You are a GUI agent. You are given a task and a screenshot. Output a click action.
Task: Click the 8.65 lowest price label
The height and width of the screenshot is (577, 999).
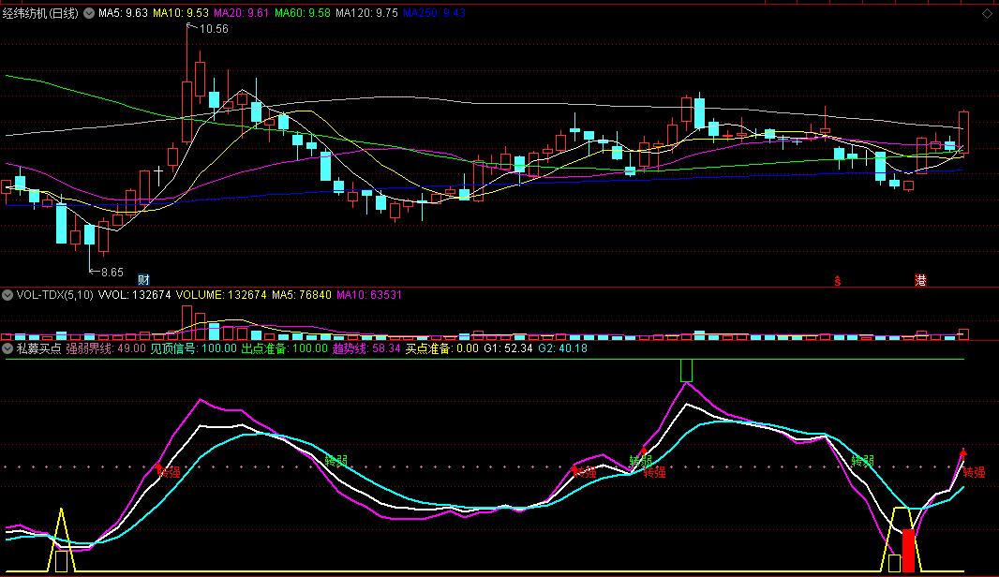tap(112, 272)
